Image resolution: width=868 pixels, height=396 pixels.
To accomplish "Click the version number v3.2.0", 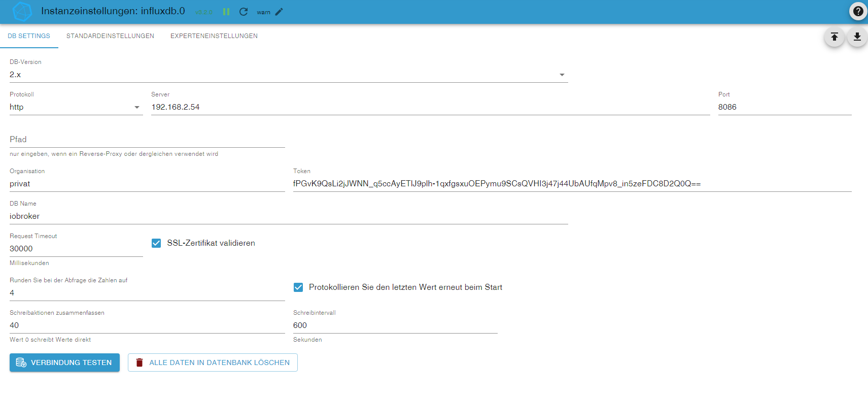I will pyautogui.click(x=204, y=12).
